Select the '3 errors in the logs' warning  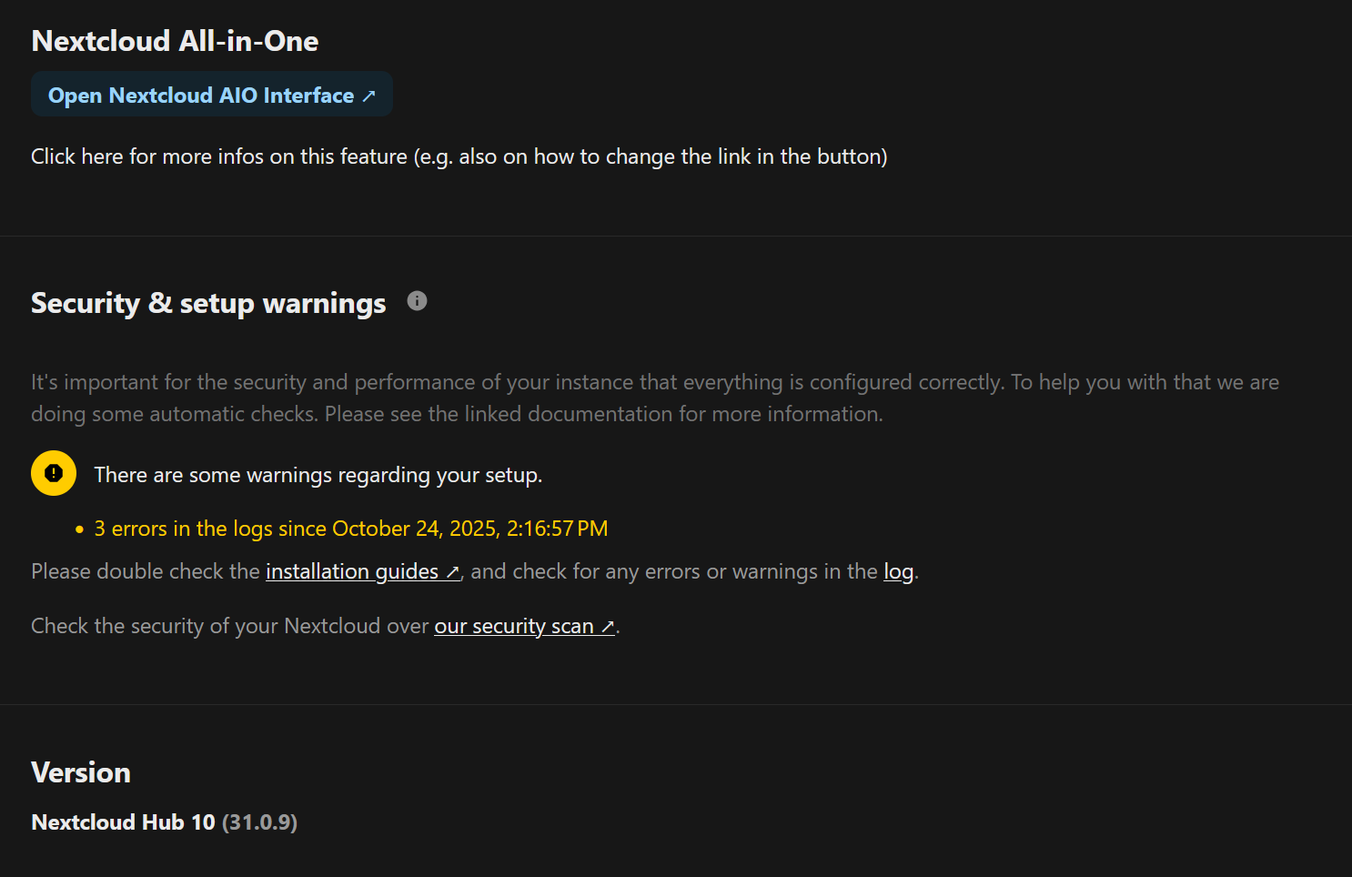coord(350,529)
